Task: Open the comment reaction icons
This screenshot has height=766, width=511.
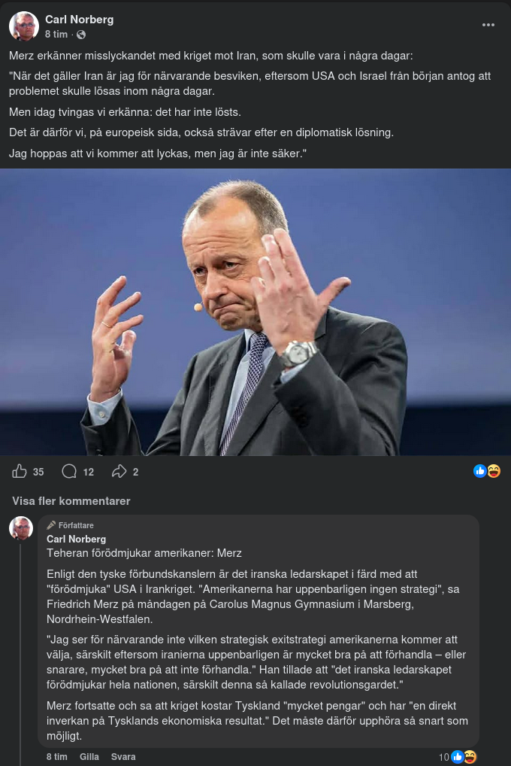Action: pos(464,757)
